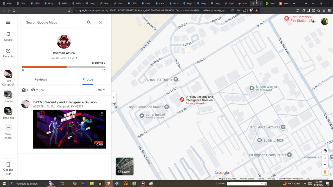
Task: Select the Photos tab
Action: tap(88, 79)
